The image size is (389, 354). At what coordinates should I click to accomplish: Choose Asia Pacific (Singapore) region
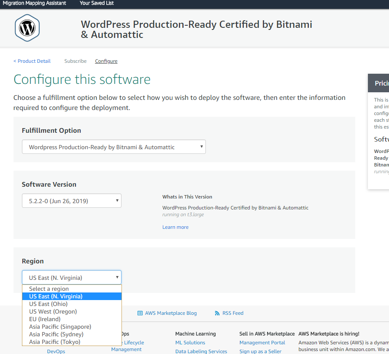72,327
